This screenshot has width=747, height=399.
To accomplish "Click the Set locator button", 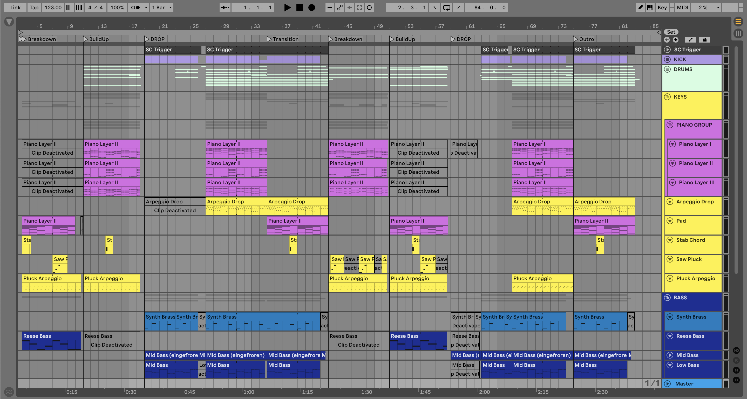I will (671, 32).
